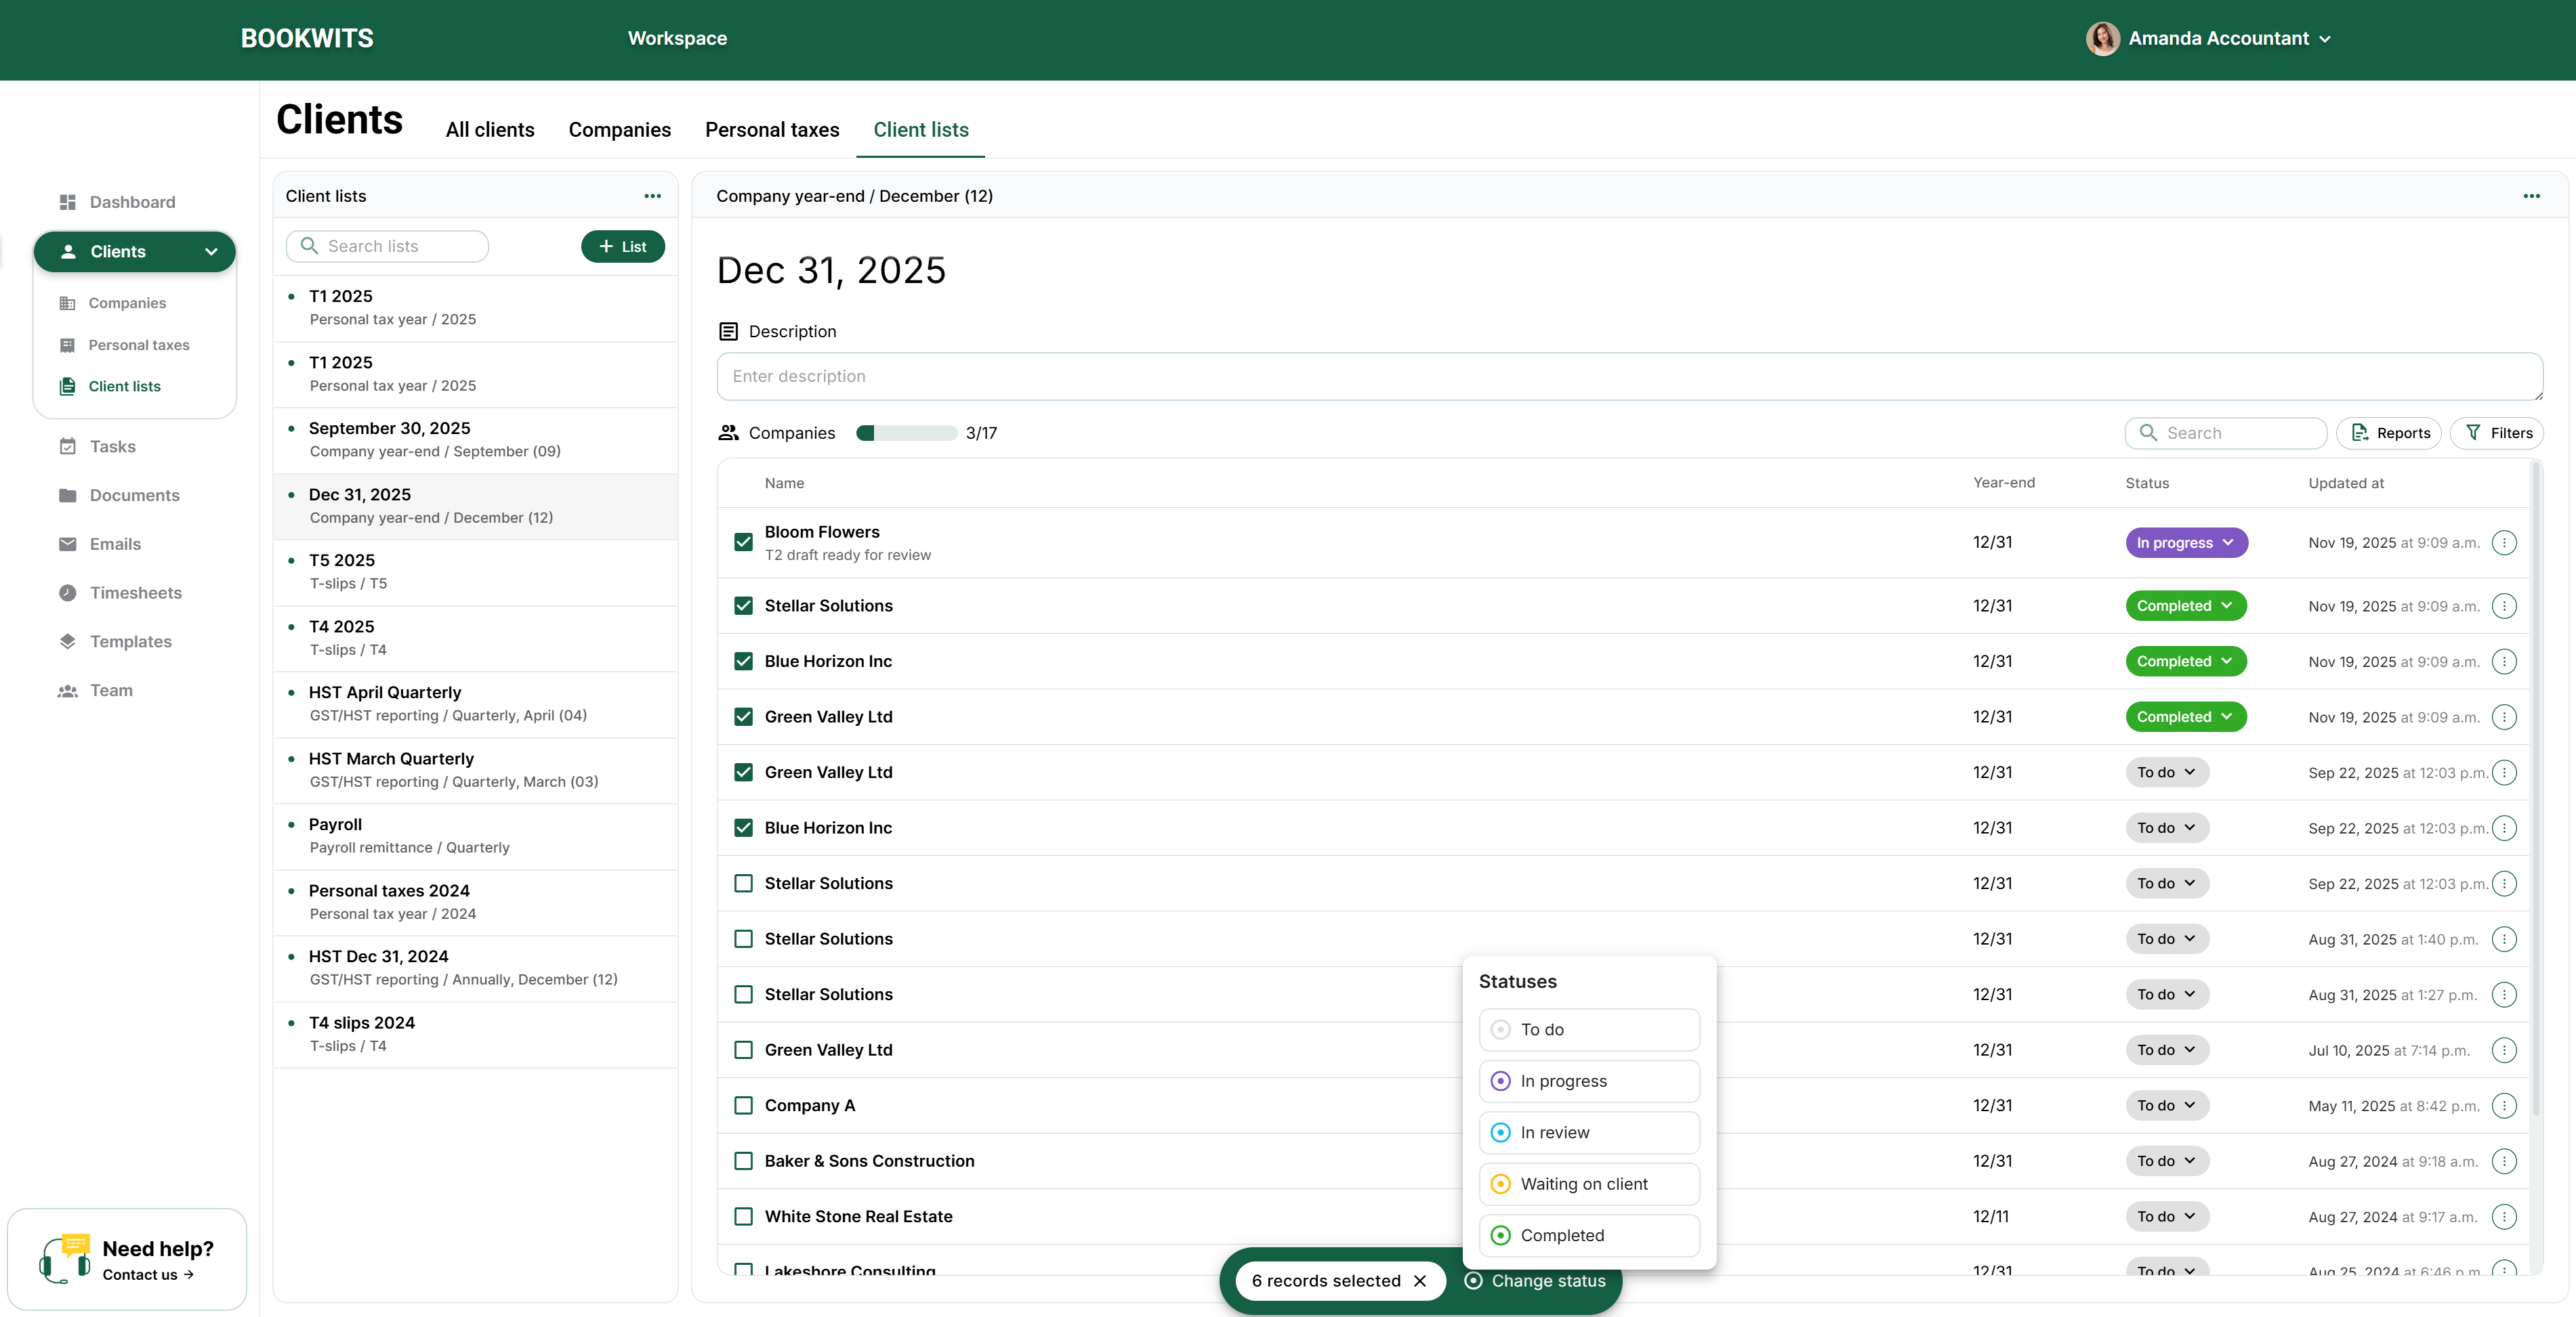The image size is (2576, 1317).
Task: Collapse the Clients sidebar section
Action: [x=211, y=252]
